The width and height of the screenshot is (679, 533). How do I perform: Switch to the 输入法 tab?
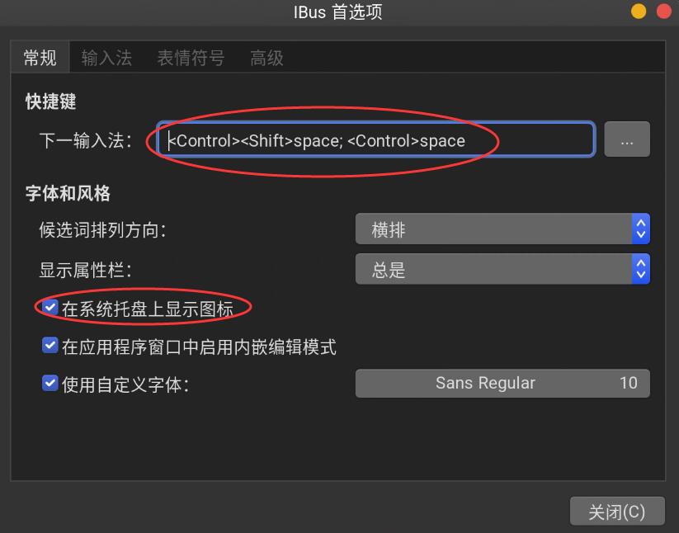coord(106,58)
